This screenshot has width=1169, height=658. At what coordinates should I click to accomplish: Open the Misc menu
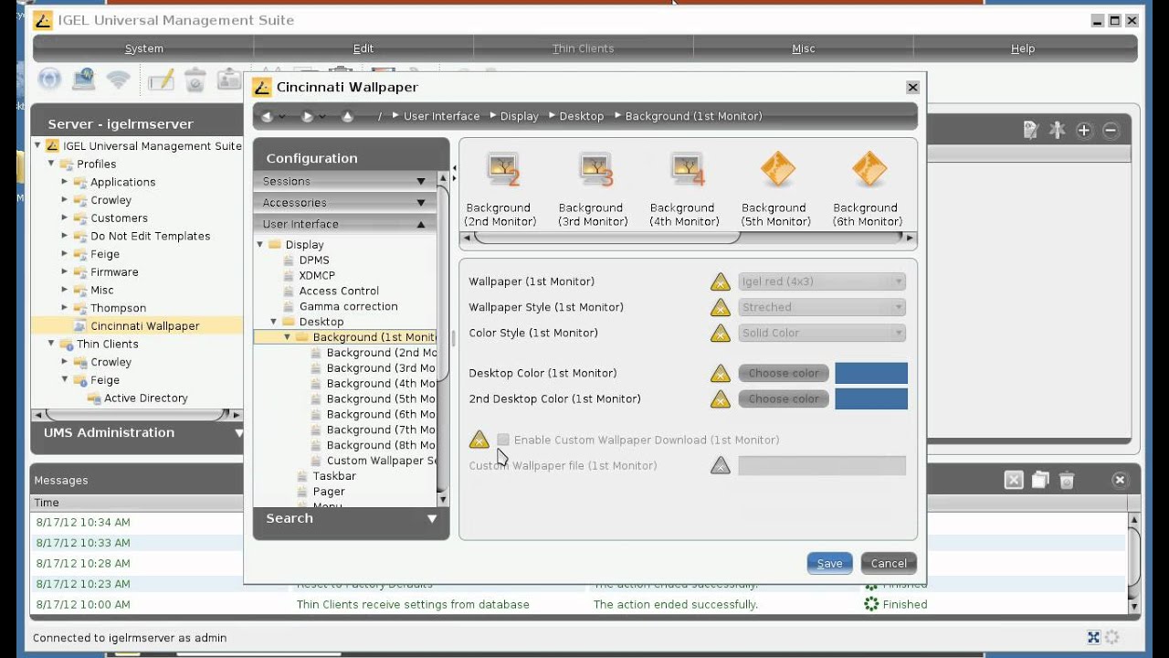803,48
